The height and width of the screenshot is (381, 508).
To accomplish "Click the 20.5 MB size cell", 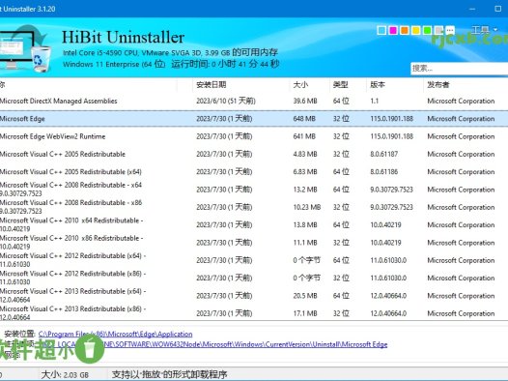I will tap(305, 296).
